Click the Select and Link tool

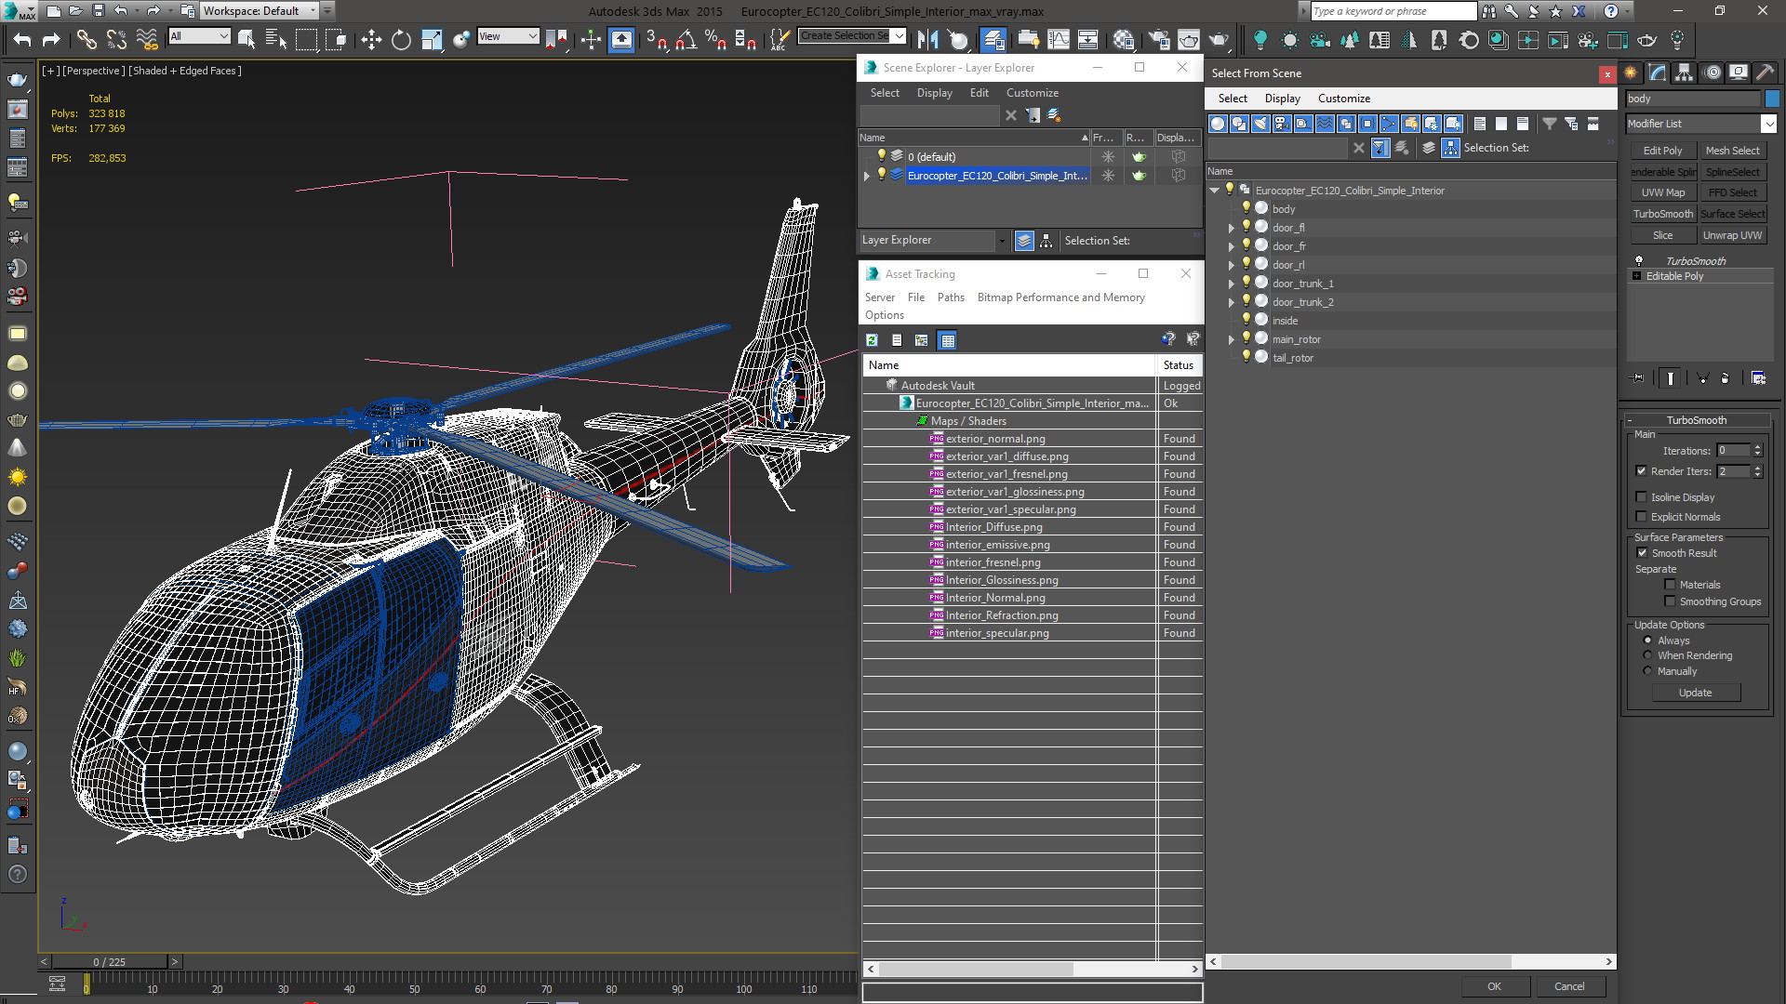click(86, 39)
